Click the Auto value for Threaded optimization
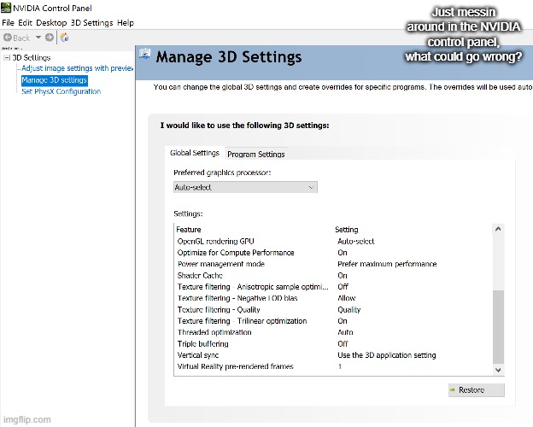Screen dimensions: 533x427 tap(345, 332)
